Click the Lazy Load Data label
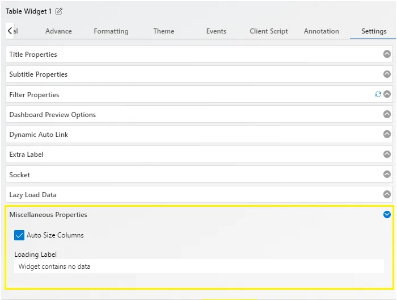 click(33, 195)
